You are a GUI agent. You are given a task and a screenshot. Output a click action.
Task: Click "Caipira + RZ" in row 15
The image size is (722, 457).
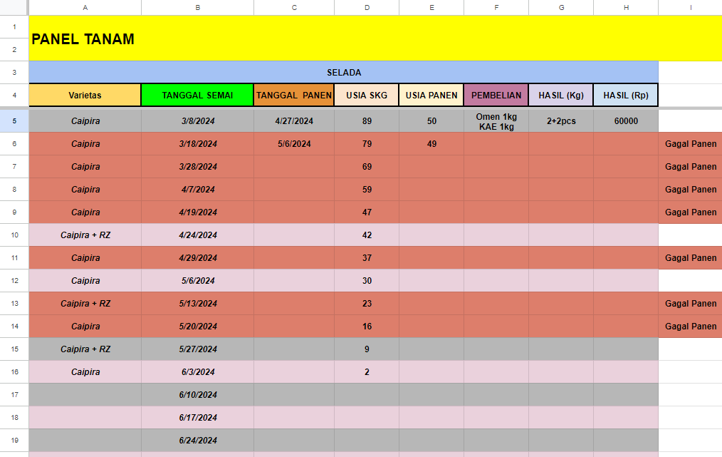tap(85, 349)
